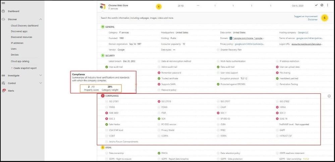Click the Alerts label in sidebar
This screenshot has width=335, height=162.
pos(11,91)
